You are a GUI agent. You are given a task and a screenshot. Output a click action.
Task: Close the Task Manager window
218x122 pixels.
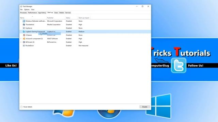[148, 6]
